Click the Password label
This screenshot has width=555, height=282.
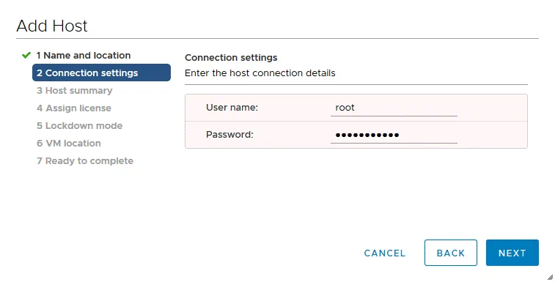click(229, 135)
